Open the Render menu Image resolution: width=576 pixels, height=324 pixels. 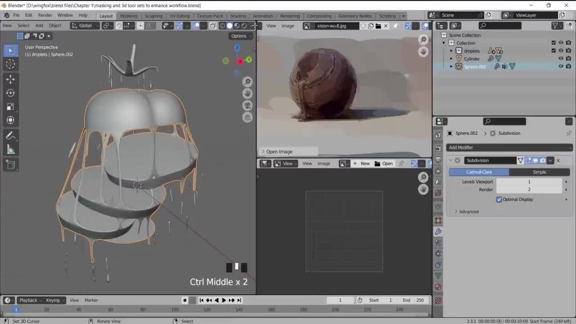tap(45, 15)
